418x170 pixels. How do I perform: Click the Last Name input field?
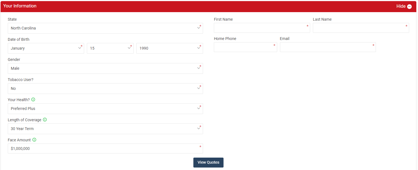360,28
